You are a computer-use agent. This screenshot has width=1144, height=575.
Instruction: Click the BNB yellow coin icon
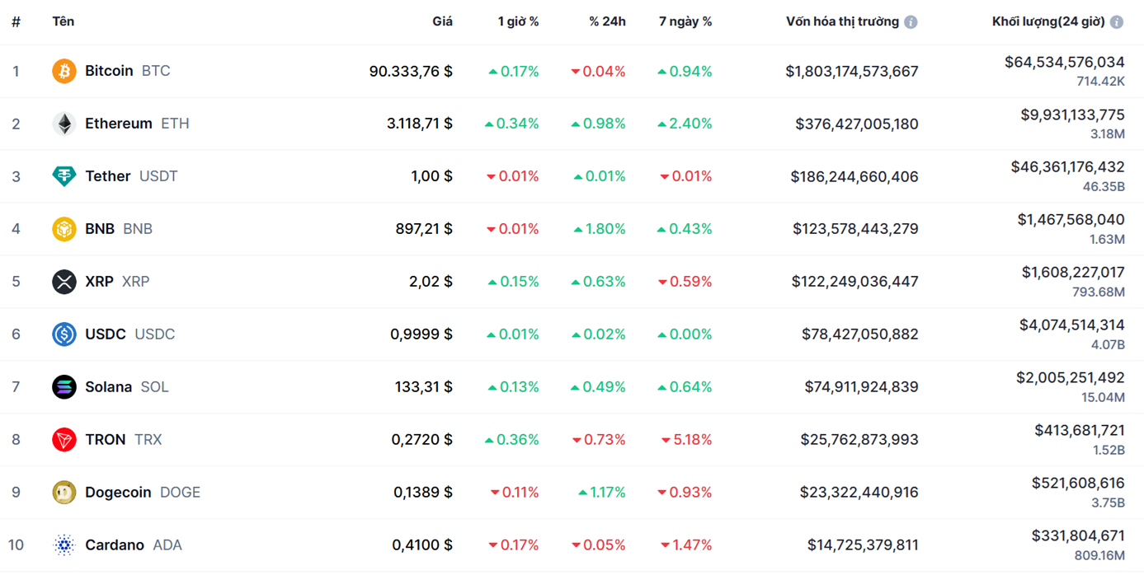point(64,229)
